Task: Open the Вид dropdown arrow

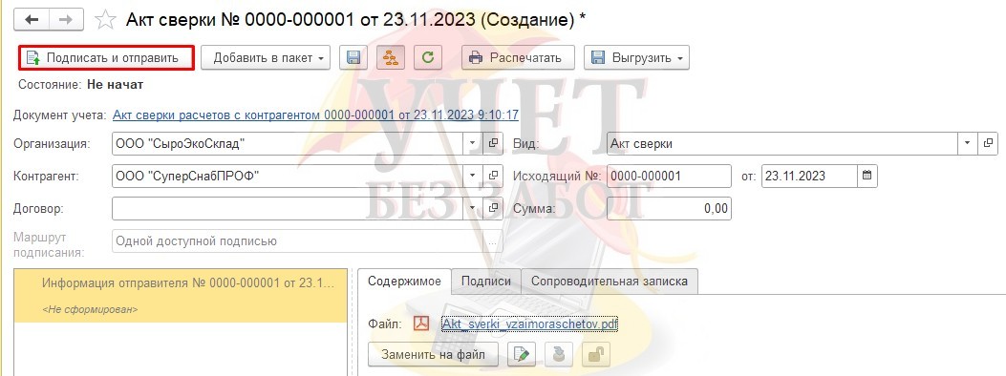Action: coord(968,143)
